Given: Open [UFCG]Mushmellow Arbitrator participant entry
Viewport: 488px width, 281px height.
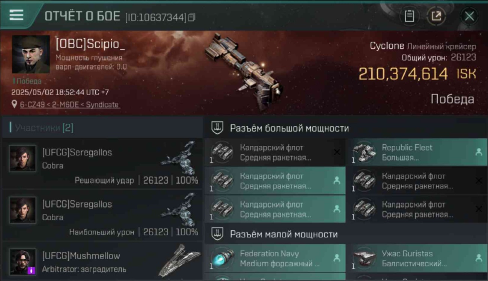Looking at the screenshot, I should click(102, 261).
